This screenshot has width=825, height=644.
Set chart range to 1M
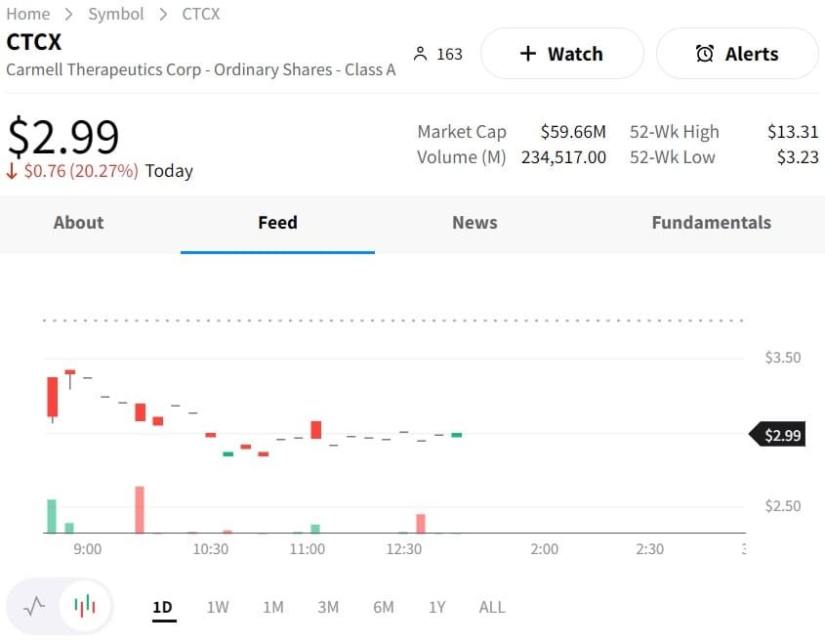[x=273, y=607]
